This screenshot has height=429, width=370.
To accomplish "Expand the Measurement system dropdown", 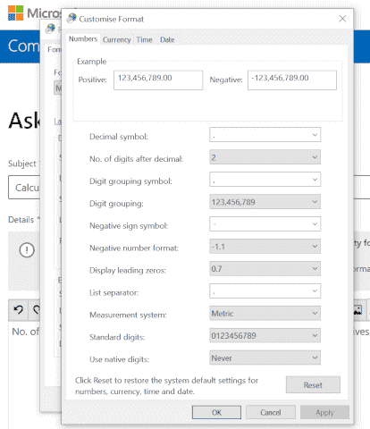I will (x=265, y=314).
